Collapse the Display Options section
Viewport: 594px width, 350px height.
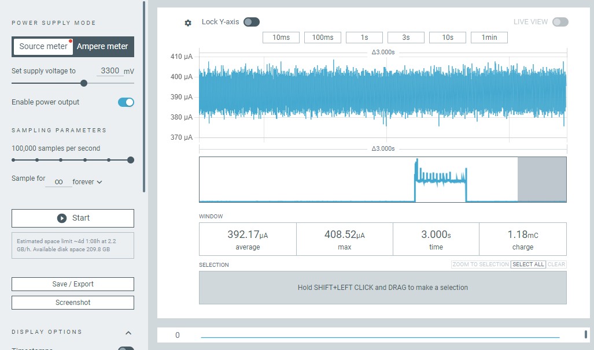128,333
